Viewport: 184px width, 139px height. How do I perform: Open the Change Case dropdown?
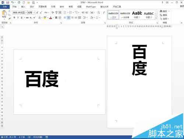[46, 13]
